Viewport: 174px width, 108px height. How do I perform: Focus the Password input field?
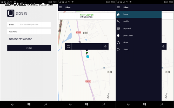29,32
